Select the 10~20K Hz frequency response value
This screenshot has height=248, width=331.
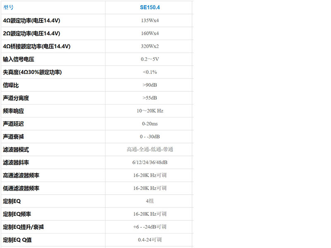point(150,111)
